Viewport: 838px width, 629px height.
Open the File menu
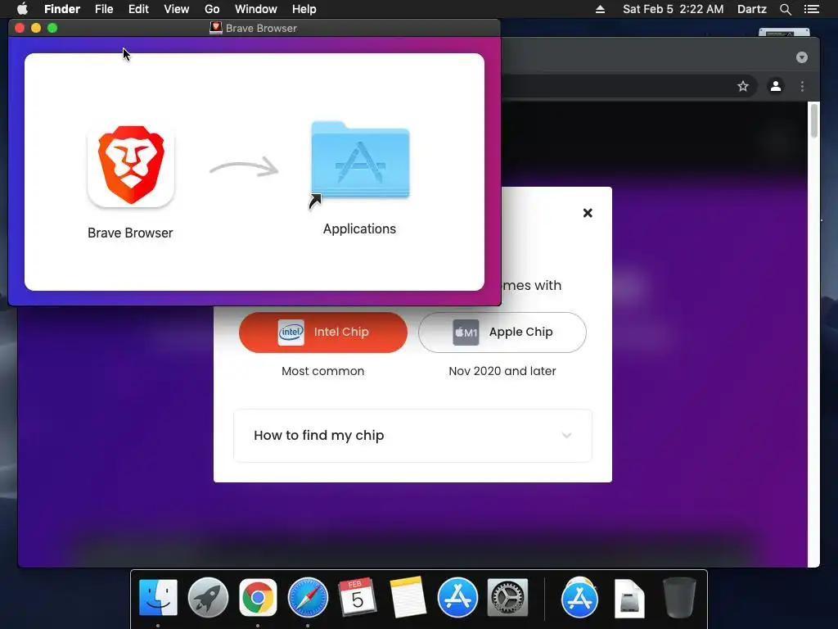pyautogui.click(x=104, y=9)
